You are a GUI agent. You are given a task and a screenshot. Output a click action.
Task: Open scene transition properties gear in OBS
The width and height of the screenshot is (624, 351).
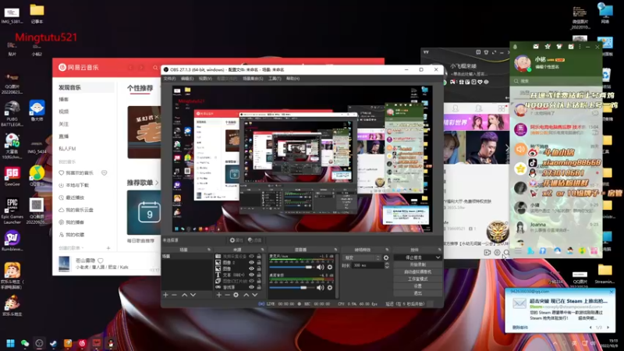click(386, 258)
